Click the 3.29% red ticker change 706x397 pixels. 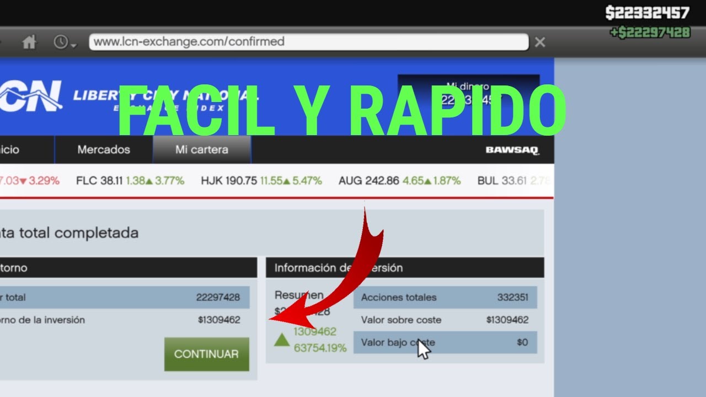pyautogui.click(x=44, y=180)
